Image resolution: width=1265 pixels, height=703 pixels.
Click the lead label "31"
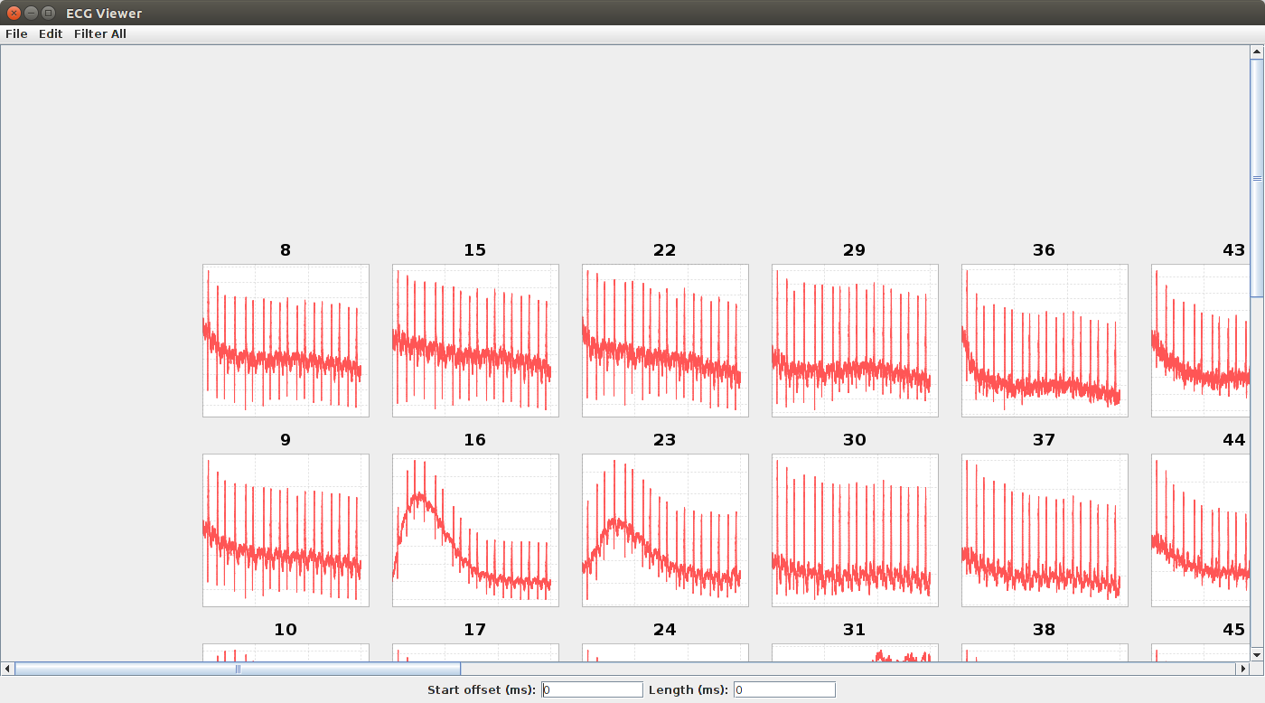855,630
